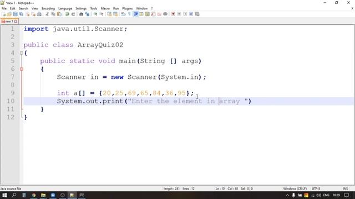Viewport: 355px width, 199px height.
Task: Click the Paste clipboard icon
Action: 59,14
